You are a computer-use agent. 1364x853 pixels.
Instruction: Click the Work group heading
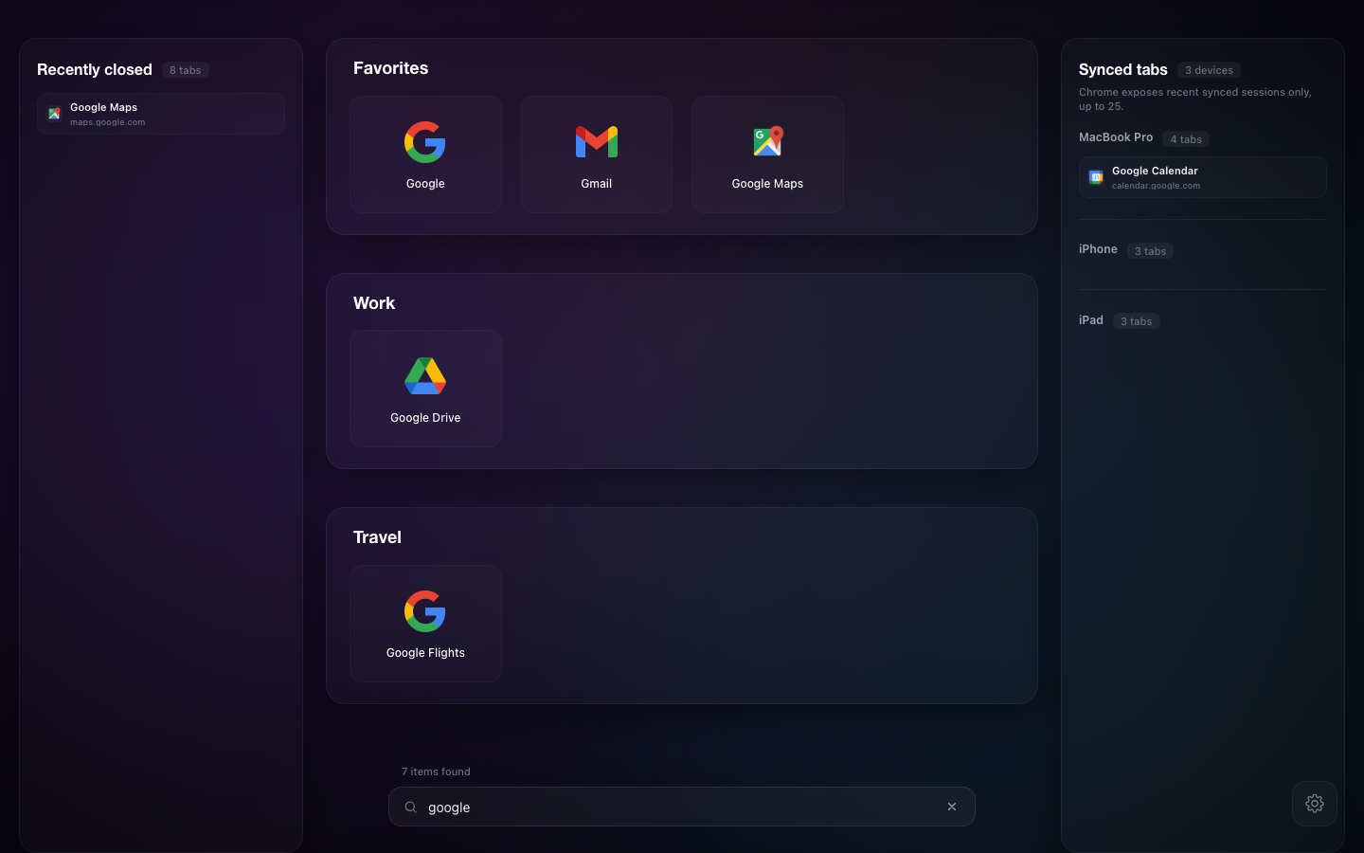(374, 303)
